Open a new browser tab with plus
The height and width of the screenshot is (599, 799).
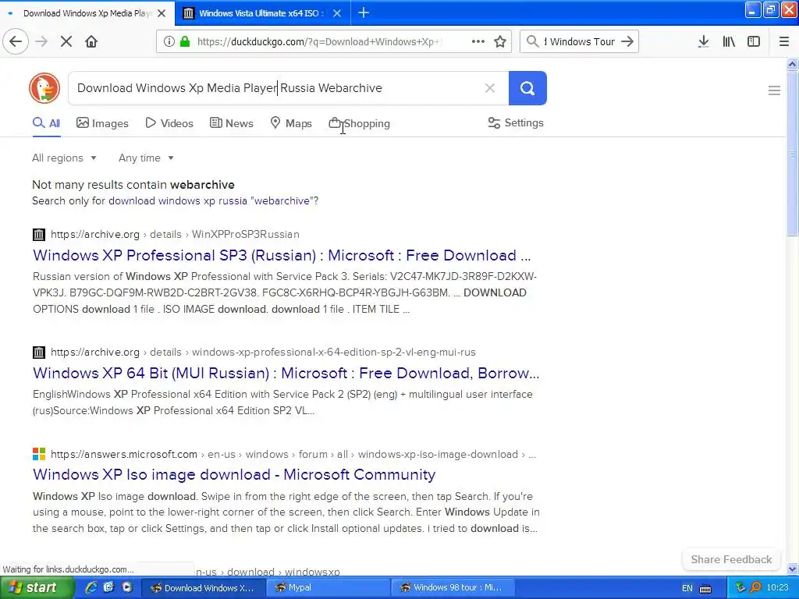coord(364,12)
